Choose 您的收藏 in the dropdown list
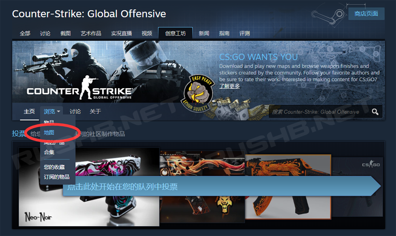This screenshot has height=236, width=396. (54, 167)
